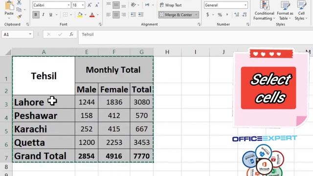
Task: Toggle Merge & Center
Action: [x=176, y=15]
